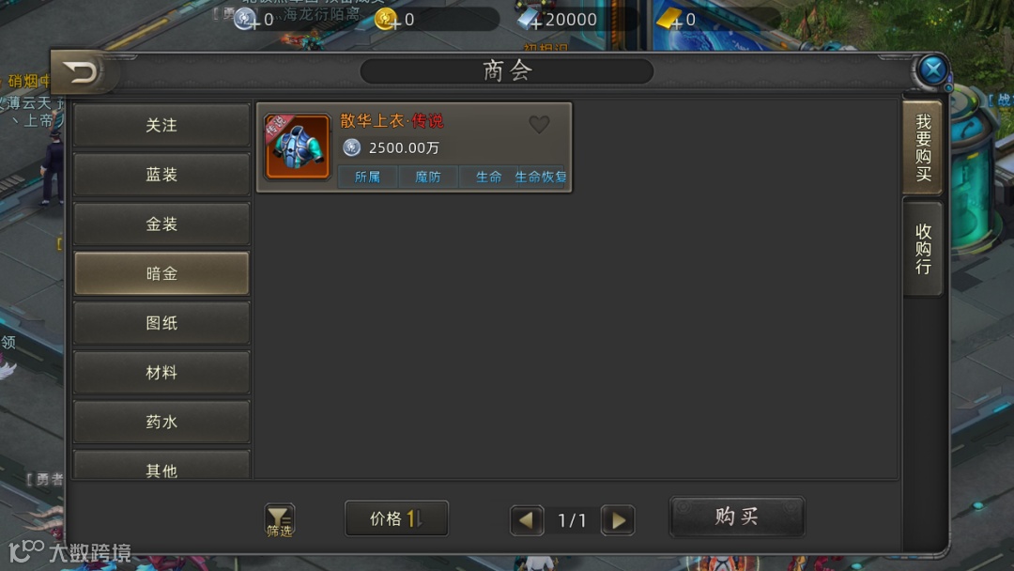
Task: Go to previous page arrow
Action: click(x=527, y=520)
